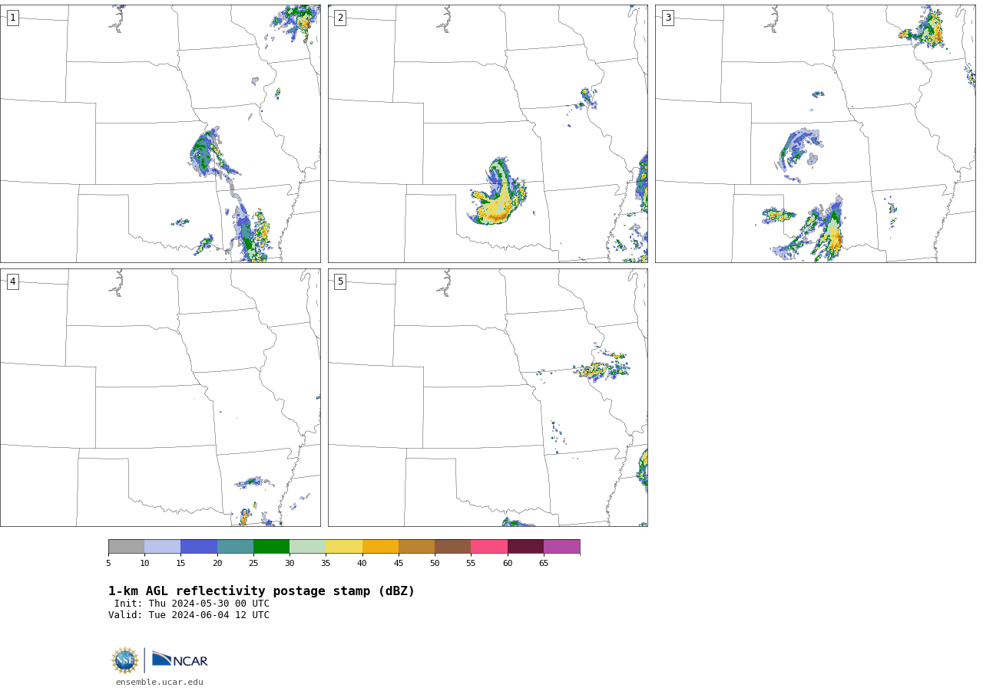This screenshot has height=691, width=983.
Task: Pick the medium blue 15–20 dBZ swatch
Action: click(x=199, y=546)
